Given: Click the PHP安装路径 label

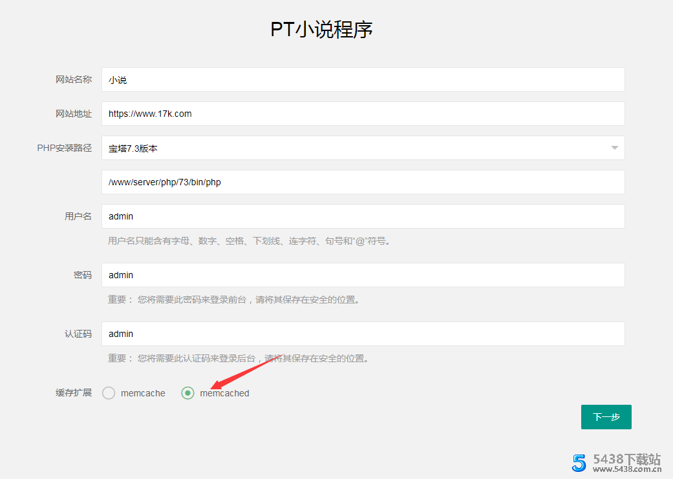Looking at the screenshot, I should coord(65,148).
